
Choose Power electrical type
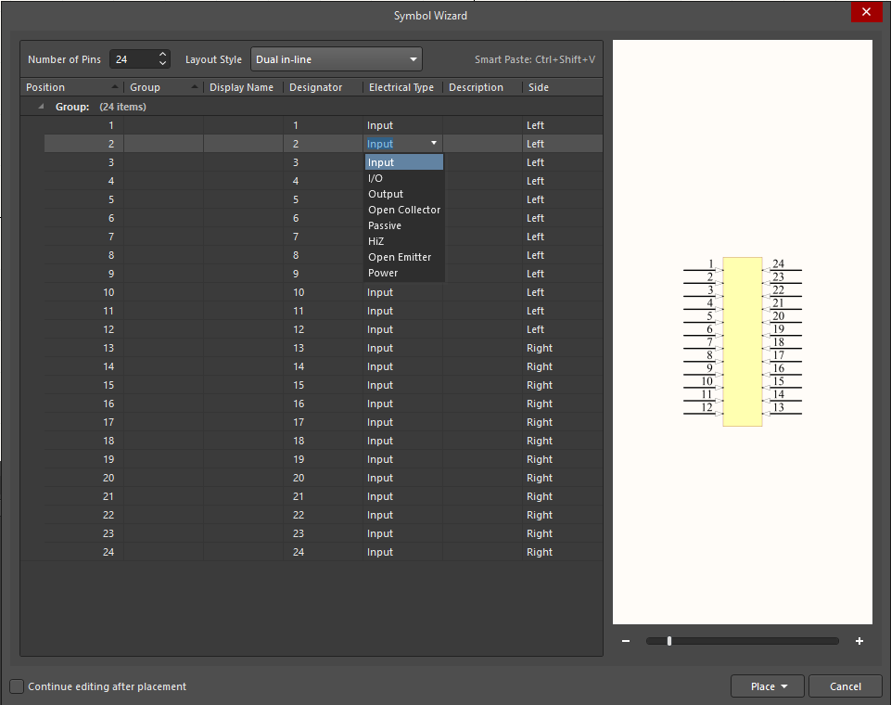(x=404, y=273)
